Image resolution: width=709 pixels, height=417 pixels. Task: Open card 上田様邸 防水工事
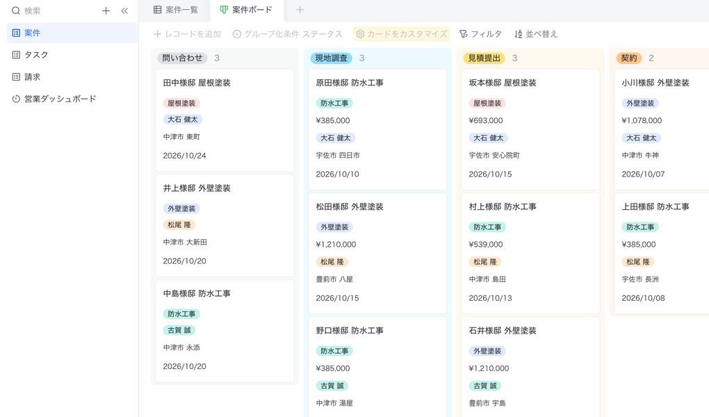[x=662, y=253]
